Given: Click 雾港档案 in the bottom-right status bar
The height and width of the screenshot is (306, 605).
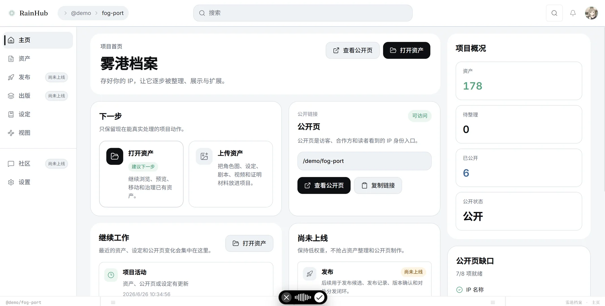Looking at the screenshot, I should (x=574, y=302).
